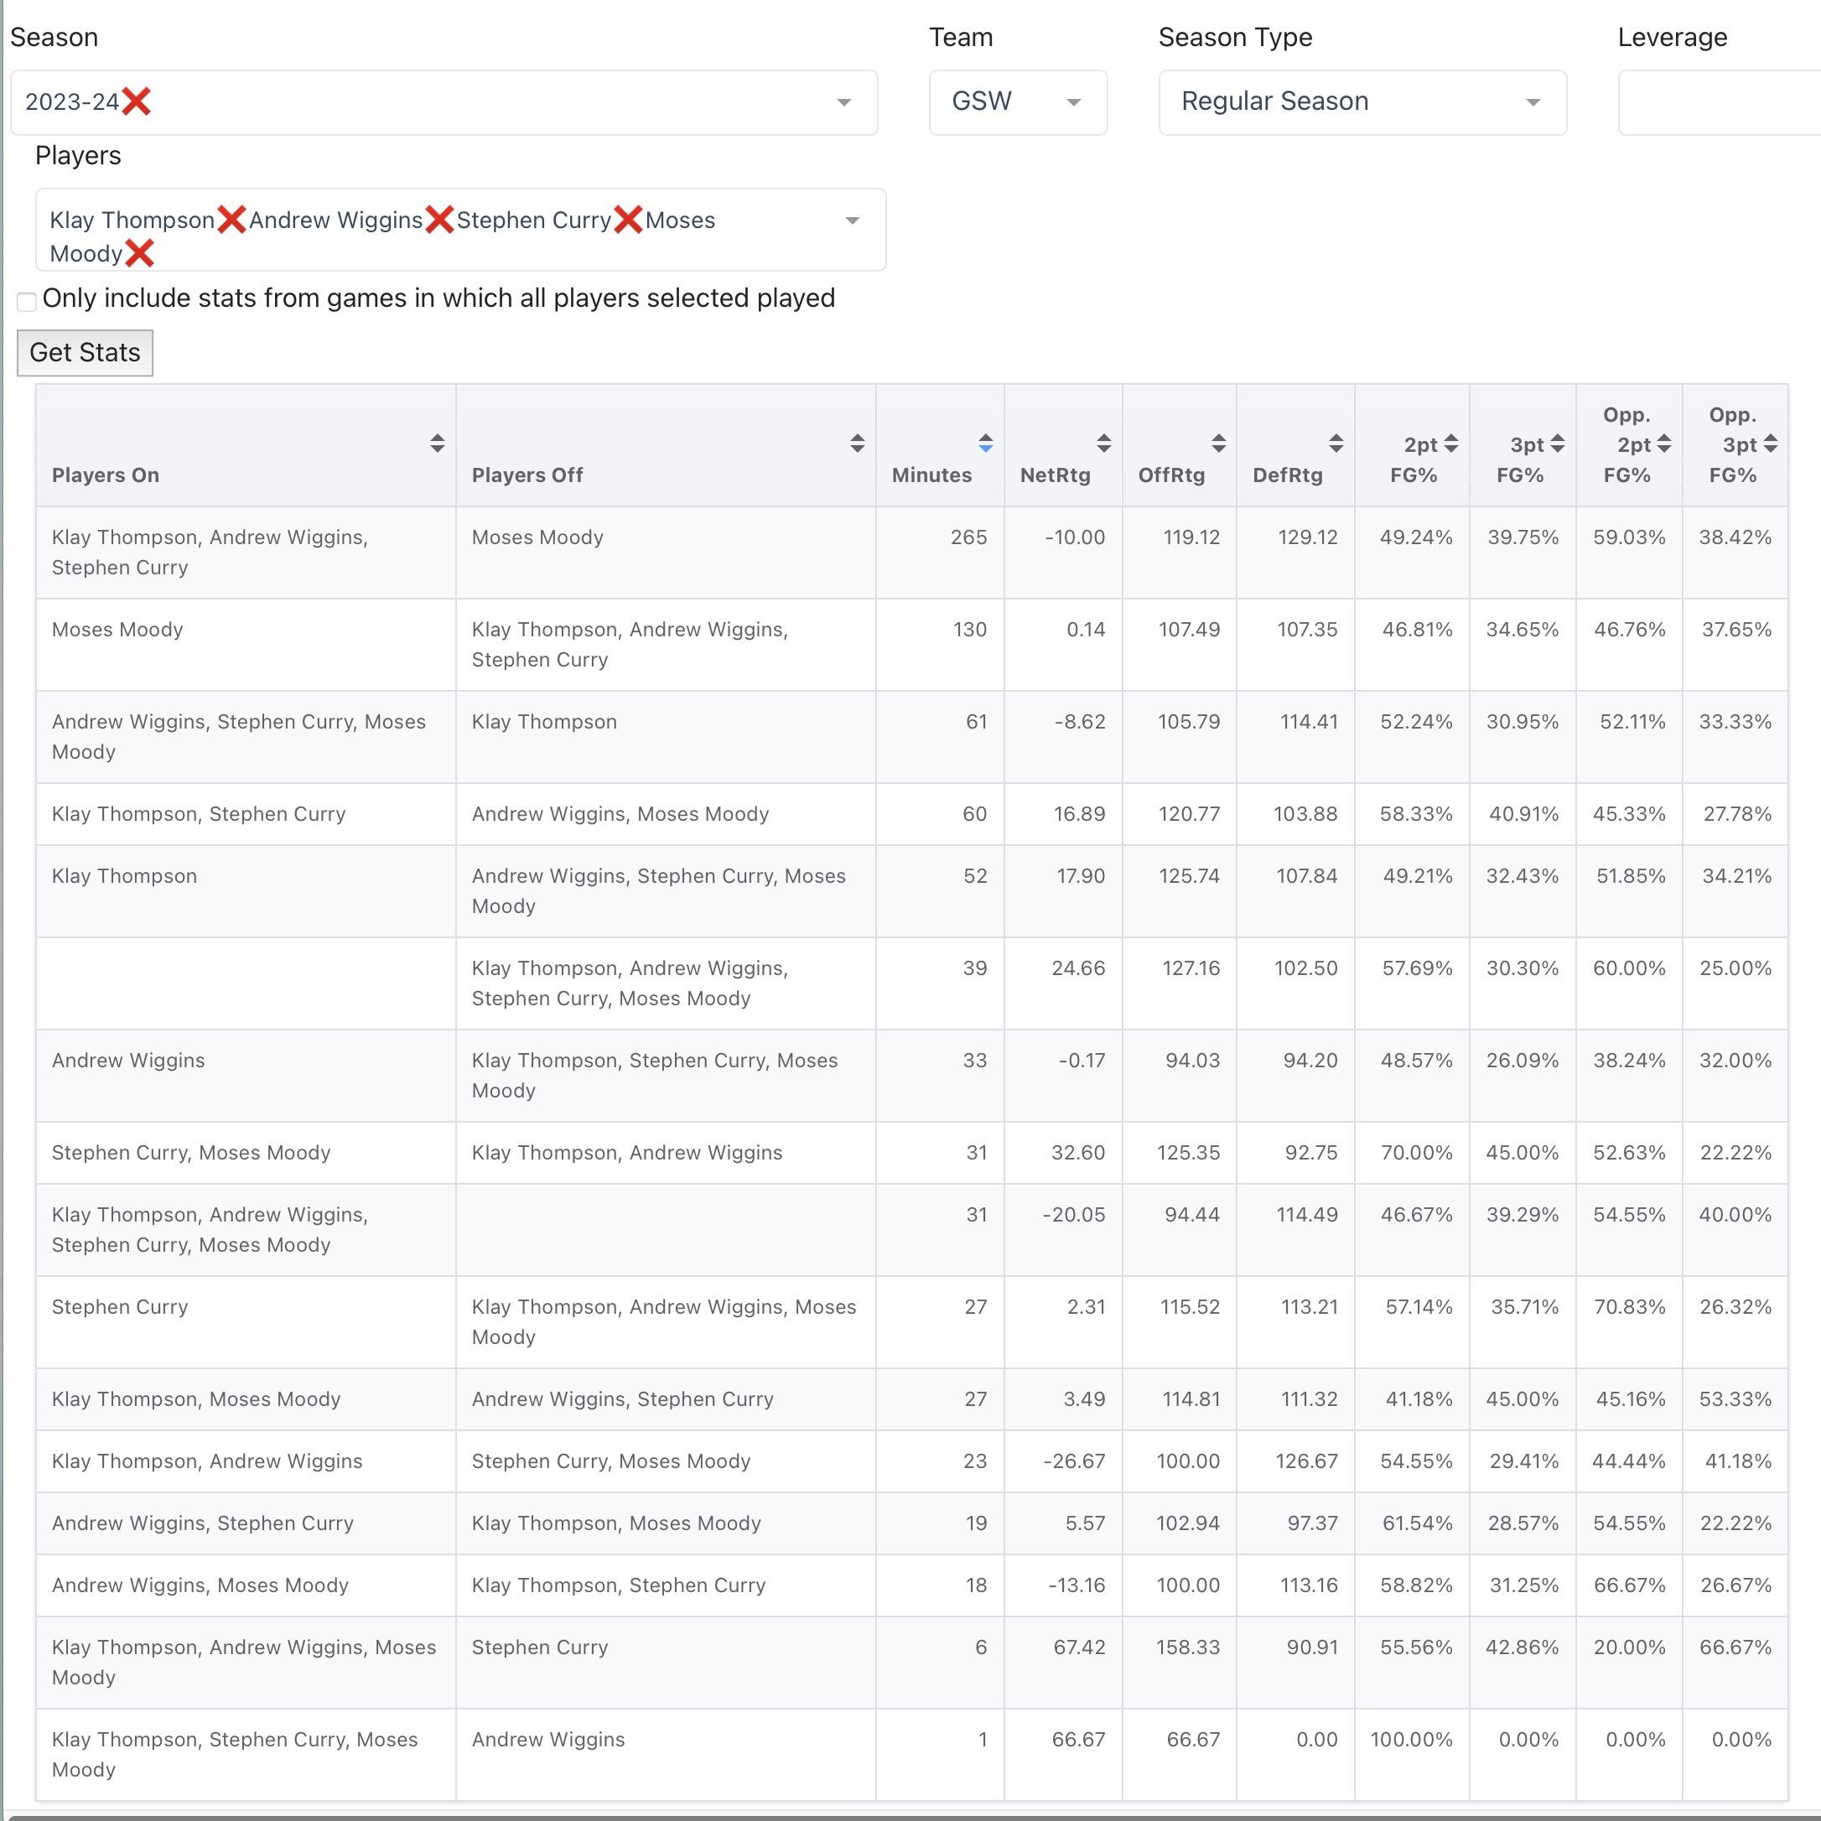
Task: Remove Andrew Wiggins from selected players
Action: tap(438, 220)
